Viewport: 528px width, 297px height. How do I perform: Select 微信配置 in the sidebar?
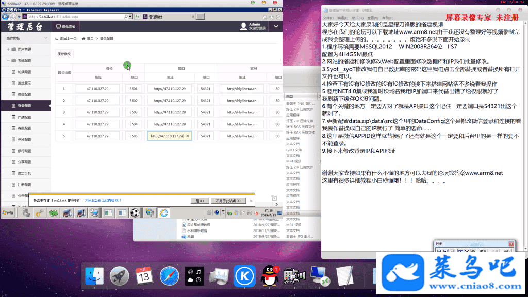(24, 94)
